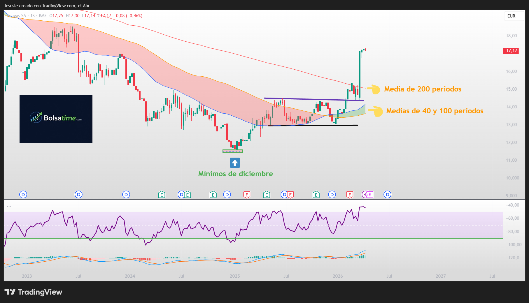Click the pointing hand next to Media de 200 periodos
This screenshot has width=529, height=303.
(374, 89)
